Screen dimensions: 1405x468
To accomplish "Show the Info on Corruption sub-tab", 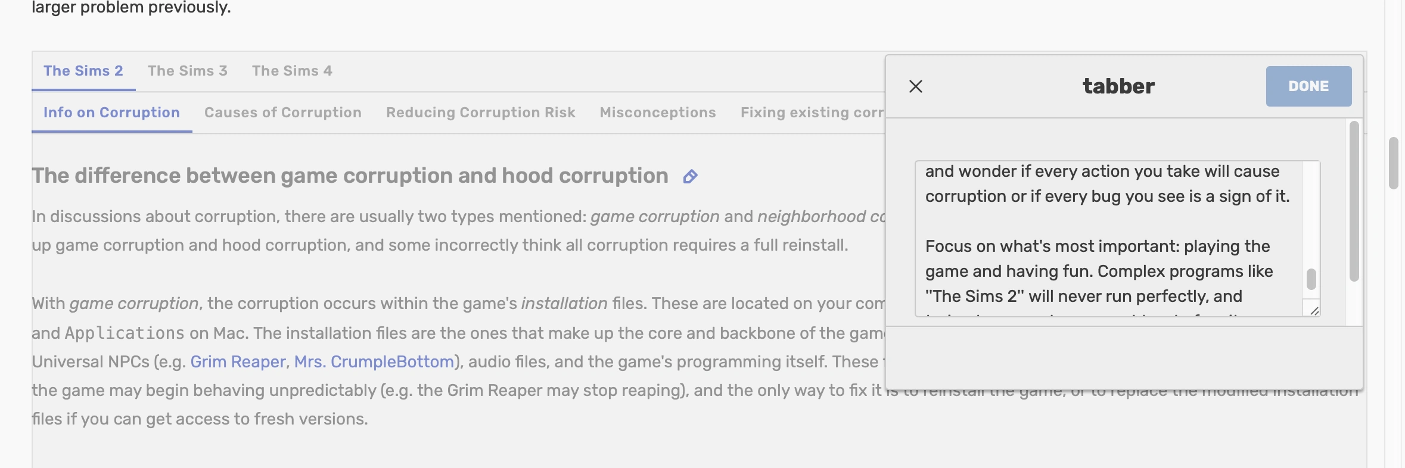I will click(x=111, y=113).
